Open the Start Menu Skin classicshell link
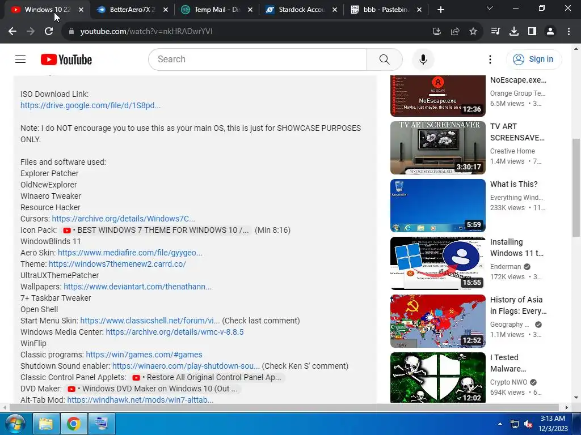Viewport: 581px width, 435px height. (x=150, y=321)
